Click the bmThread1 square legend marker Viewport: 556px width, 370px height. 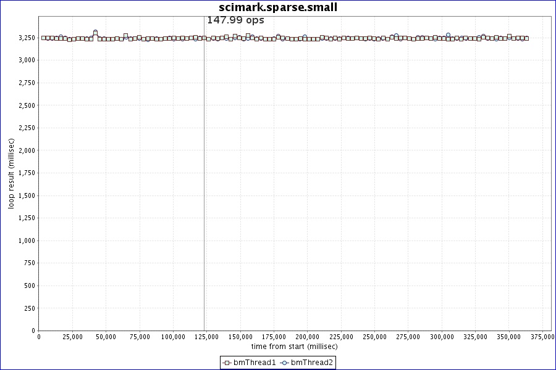tap(227, 363)
